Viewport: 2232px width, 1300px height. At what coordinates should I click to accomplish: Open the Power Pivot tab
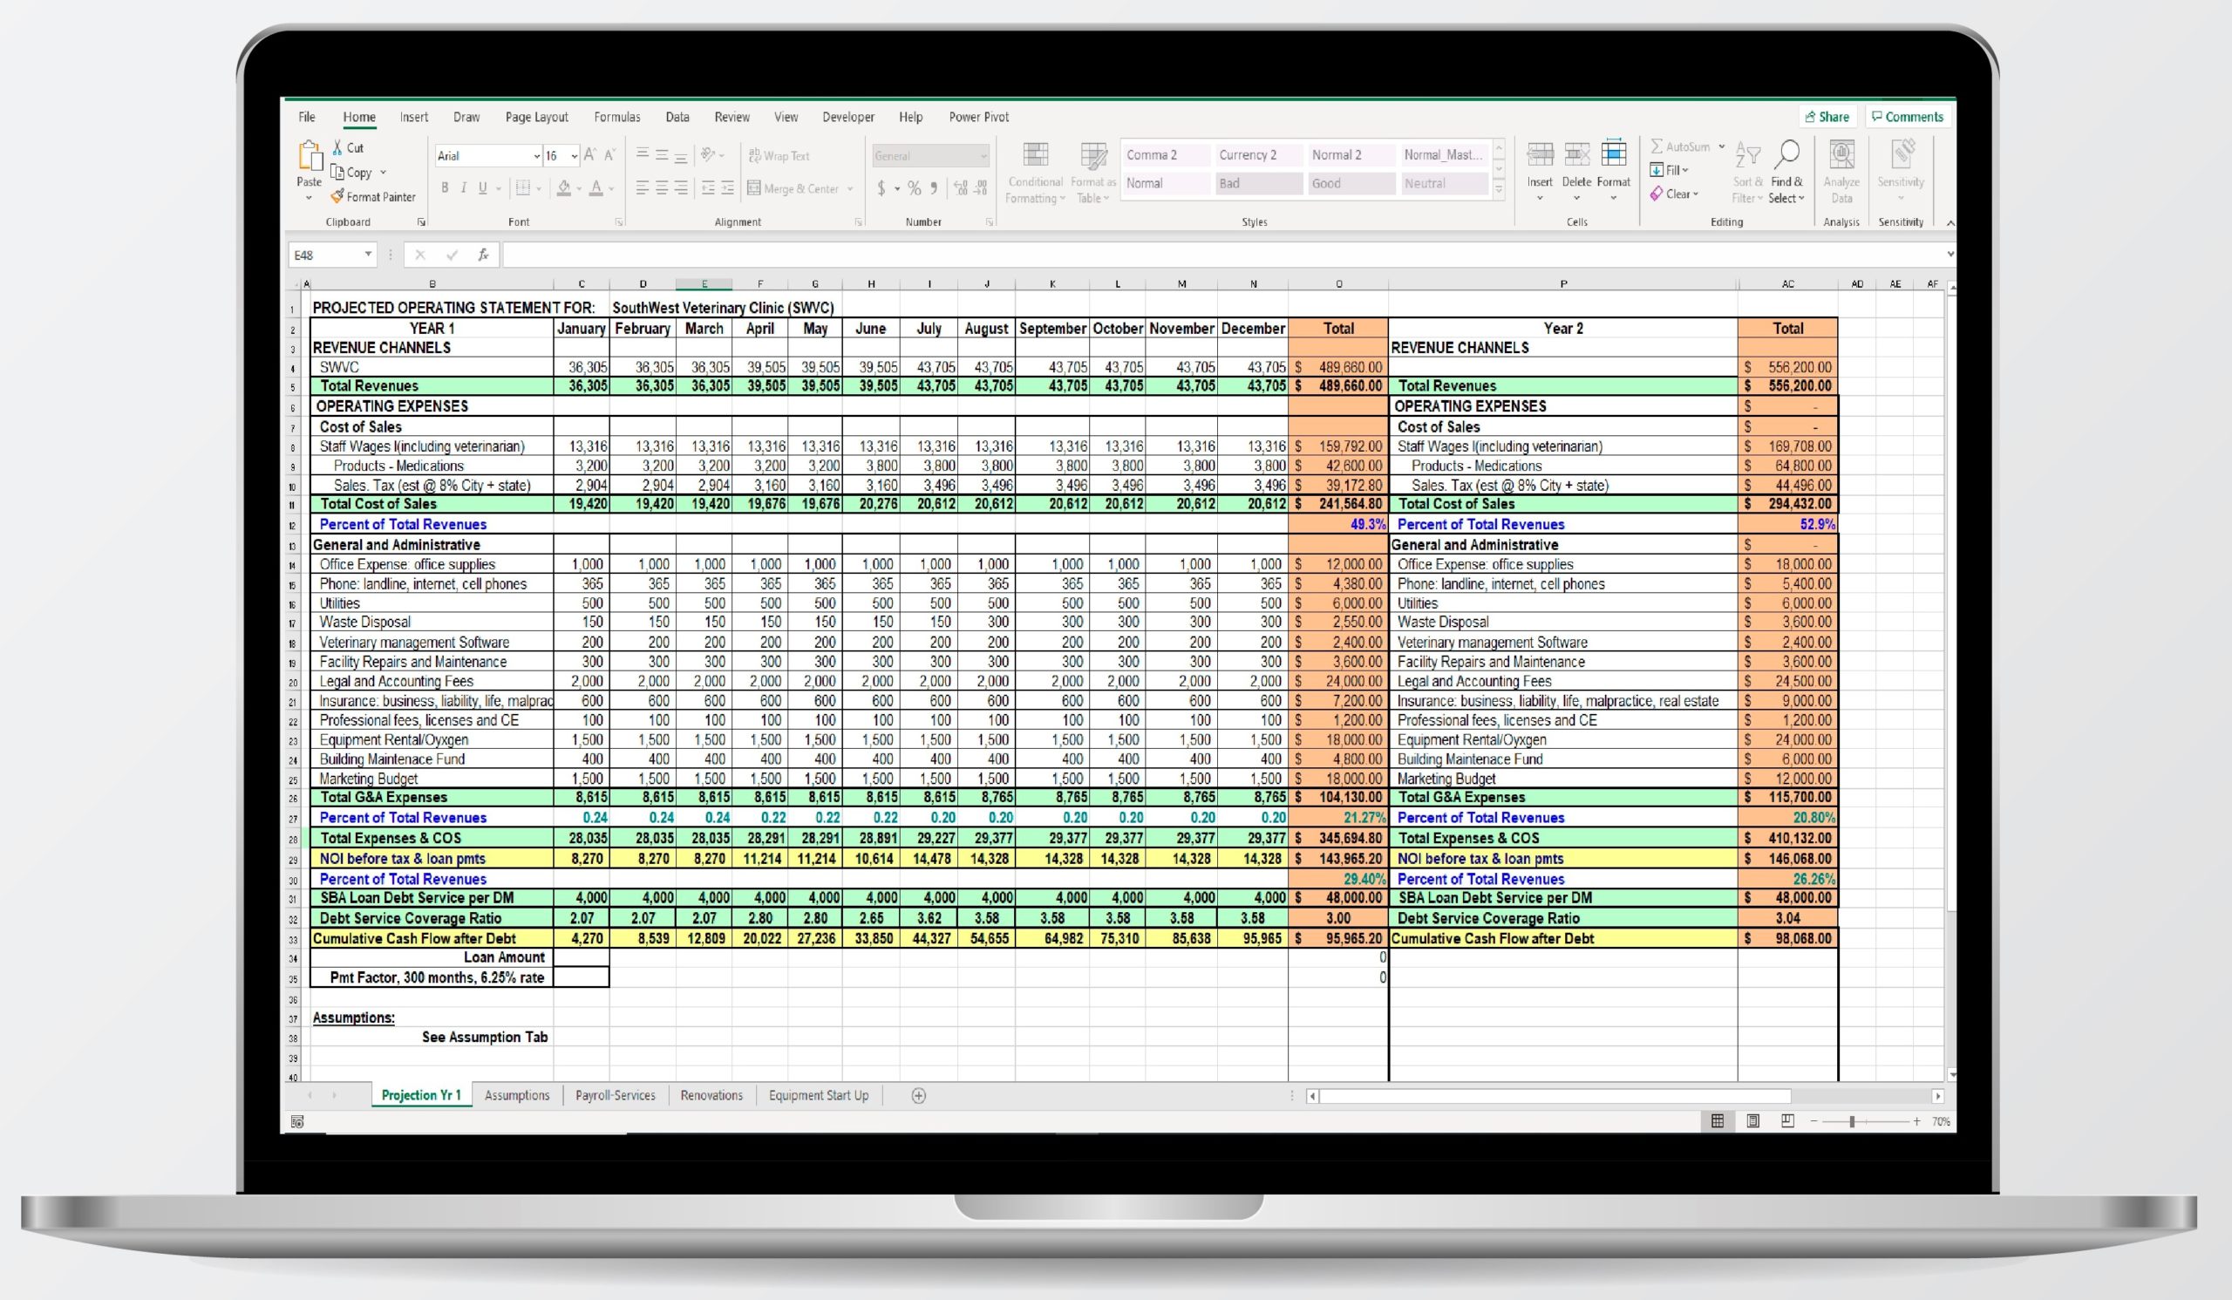979,117
